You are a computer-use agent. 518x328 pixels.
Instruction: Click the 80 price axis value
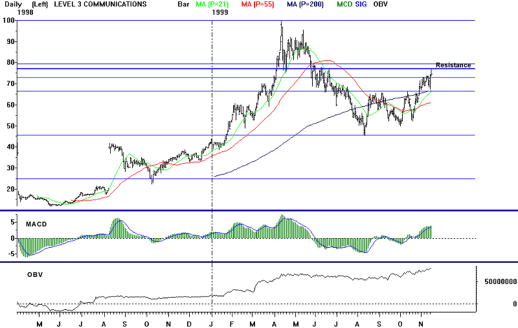click(x=10, y=62)
